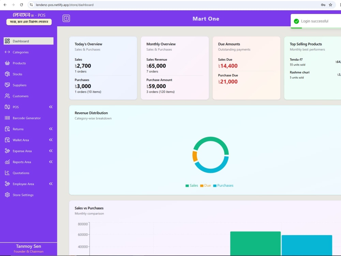Viewport: 341px width, 256px height.
Task: Open saved passwords key icon in address bar
Action: point(323,5)
